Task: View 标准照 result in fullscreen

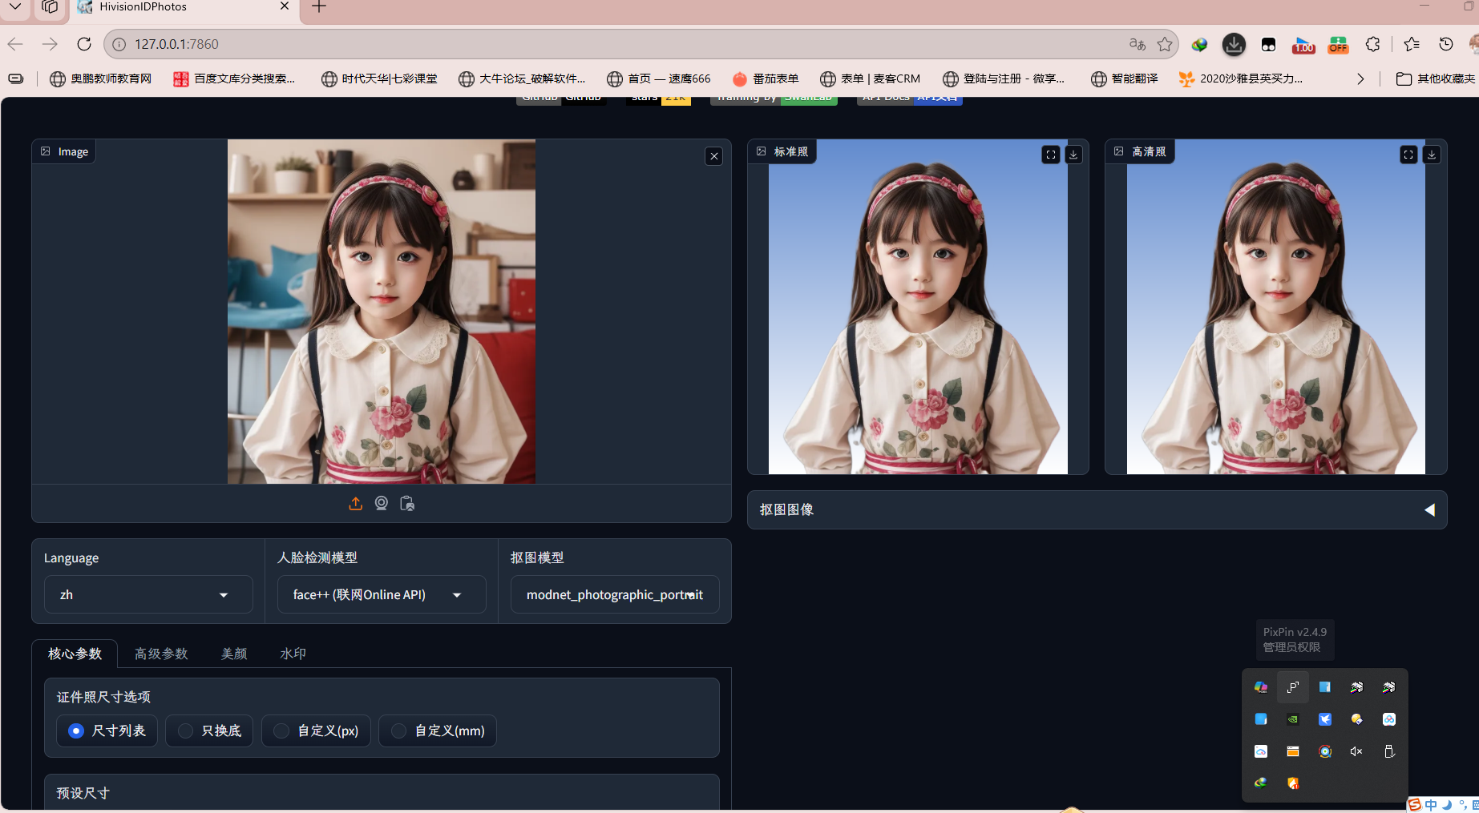Action: (x=1051, y=155)
